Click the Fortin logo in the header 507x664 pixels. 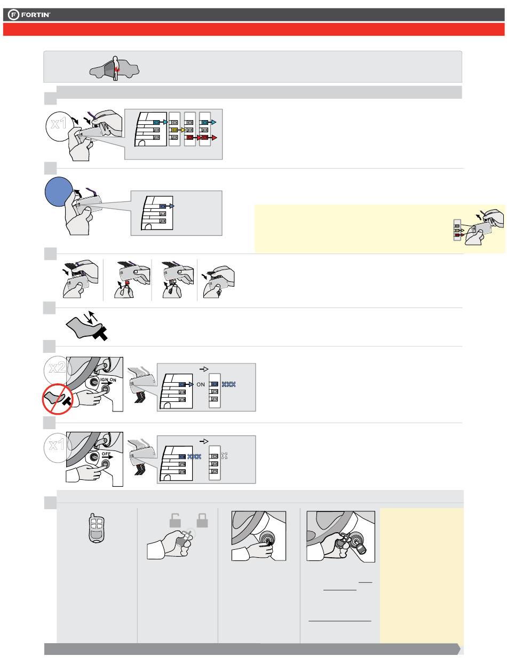tap(29, 15)
